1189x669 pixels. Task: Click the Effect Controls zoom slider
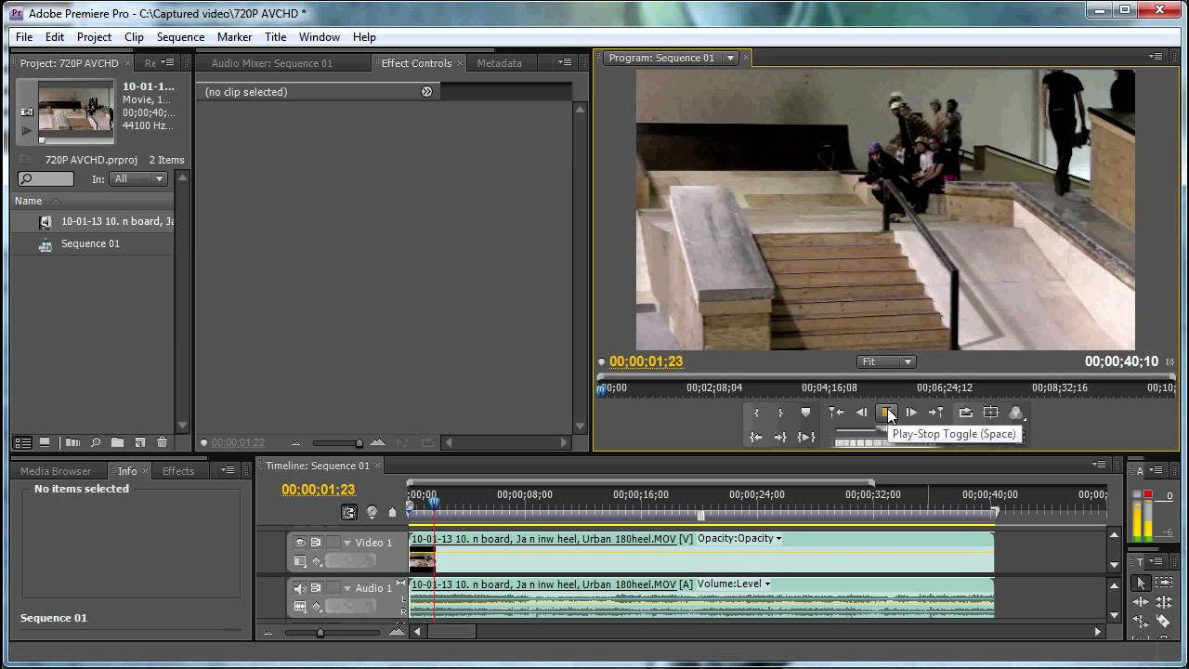359,443
